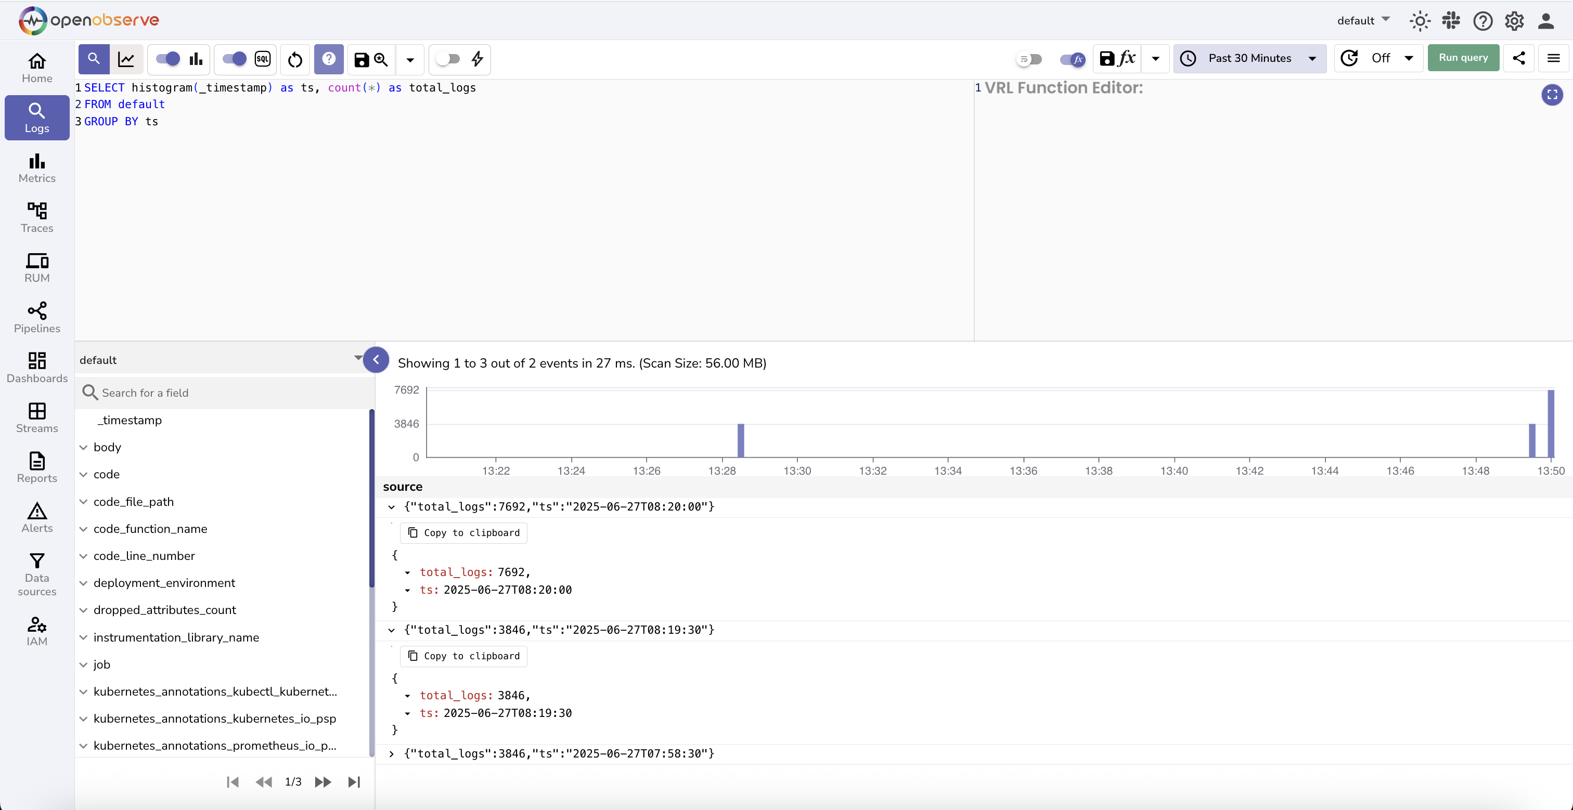This screenshot has height=810, width=1573.
Task: Expand the third log row 07:58:30
Action: coord(391,754)
